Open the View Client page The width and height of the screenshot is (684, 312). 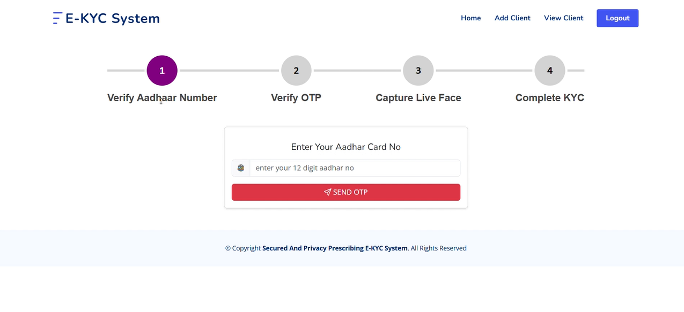[563, 18]
